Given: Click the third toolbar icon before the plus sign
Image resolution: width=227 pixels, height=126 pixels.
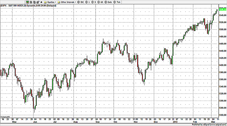Looking at the screenshot, I should [x=34, y=2].
